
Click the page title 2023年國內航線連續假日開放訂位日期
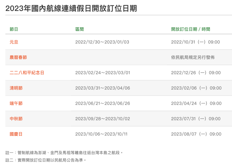[x=71, y=8]
